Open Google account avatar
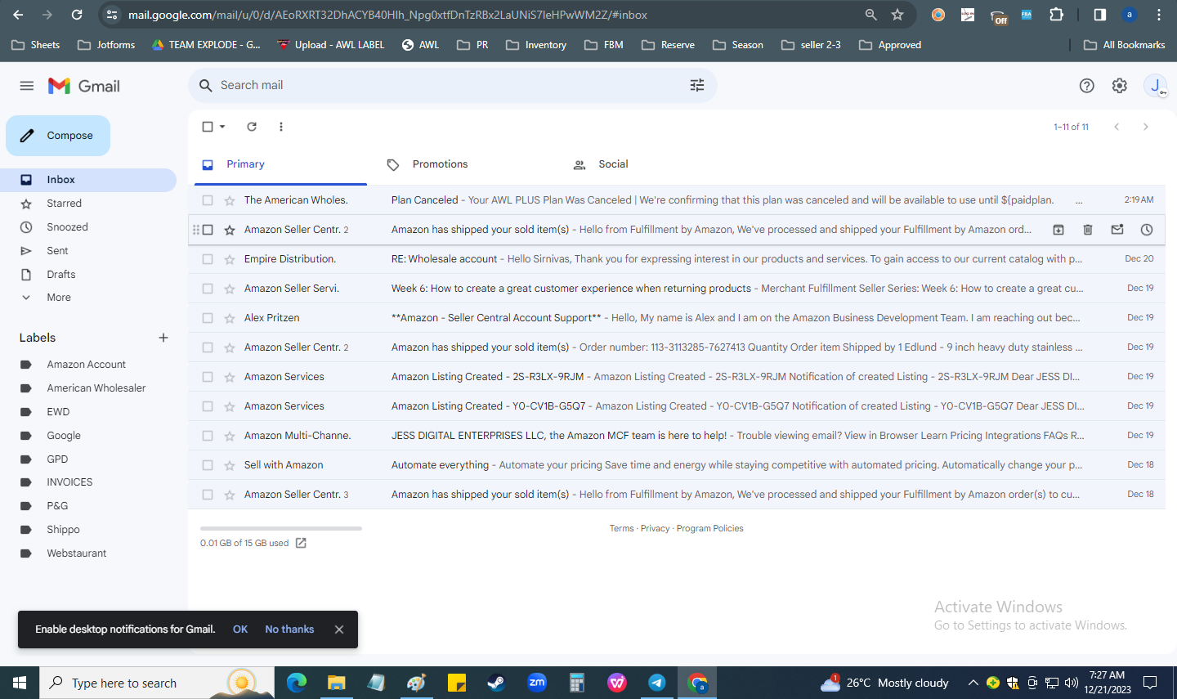1177x699 pixels. click(x=1155, y=86)
